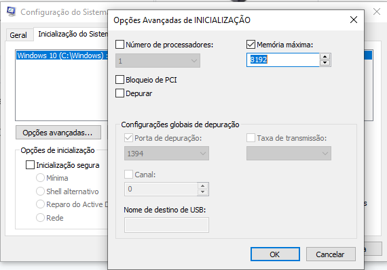
Task: Tick the Bloqueio de PCI checkbox
Action: click(120, 80)
